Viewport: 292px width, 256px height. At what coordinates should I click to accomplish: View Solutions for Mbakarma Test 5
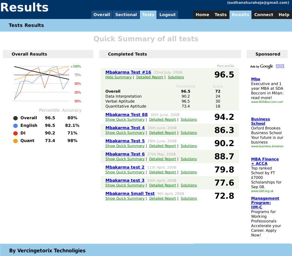click(x=189, y=146)
